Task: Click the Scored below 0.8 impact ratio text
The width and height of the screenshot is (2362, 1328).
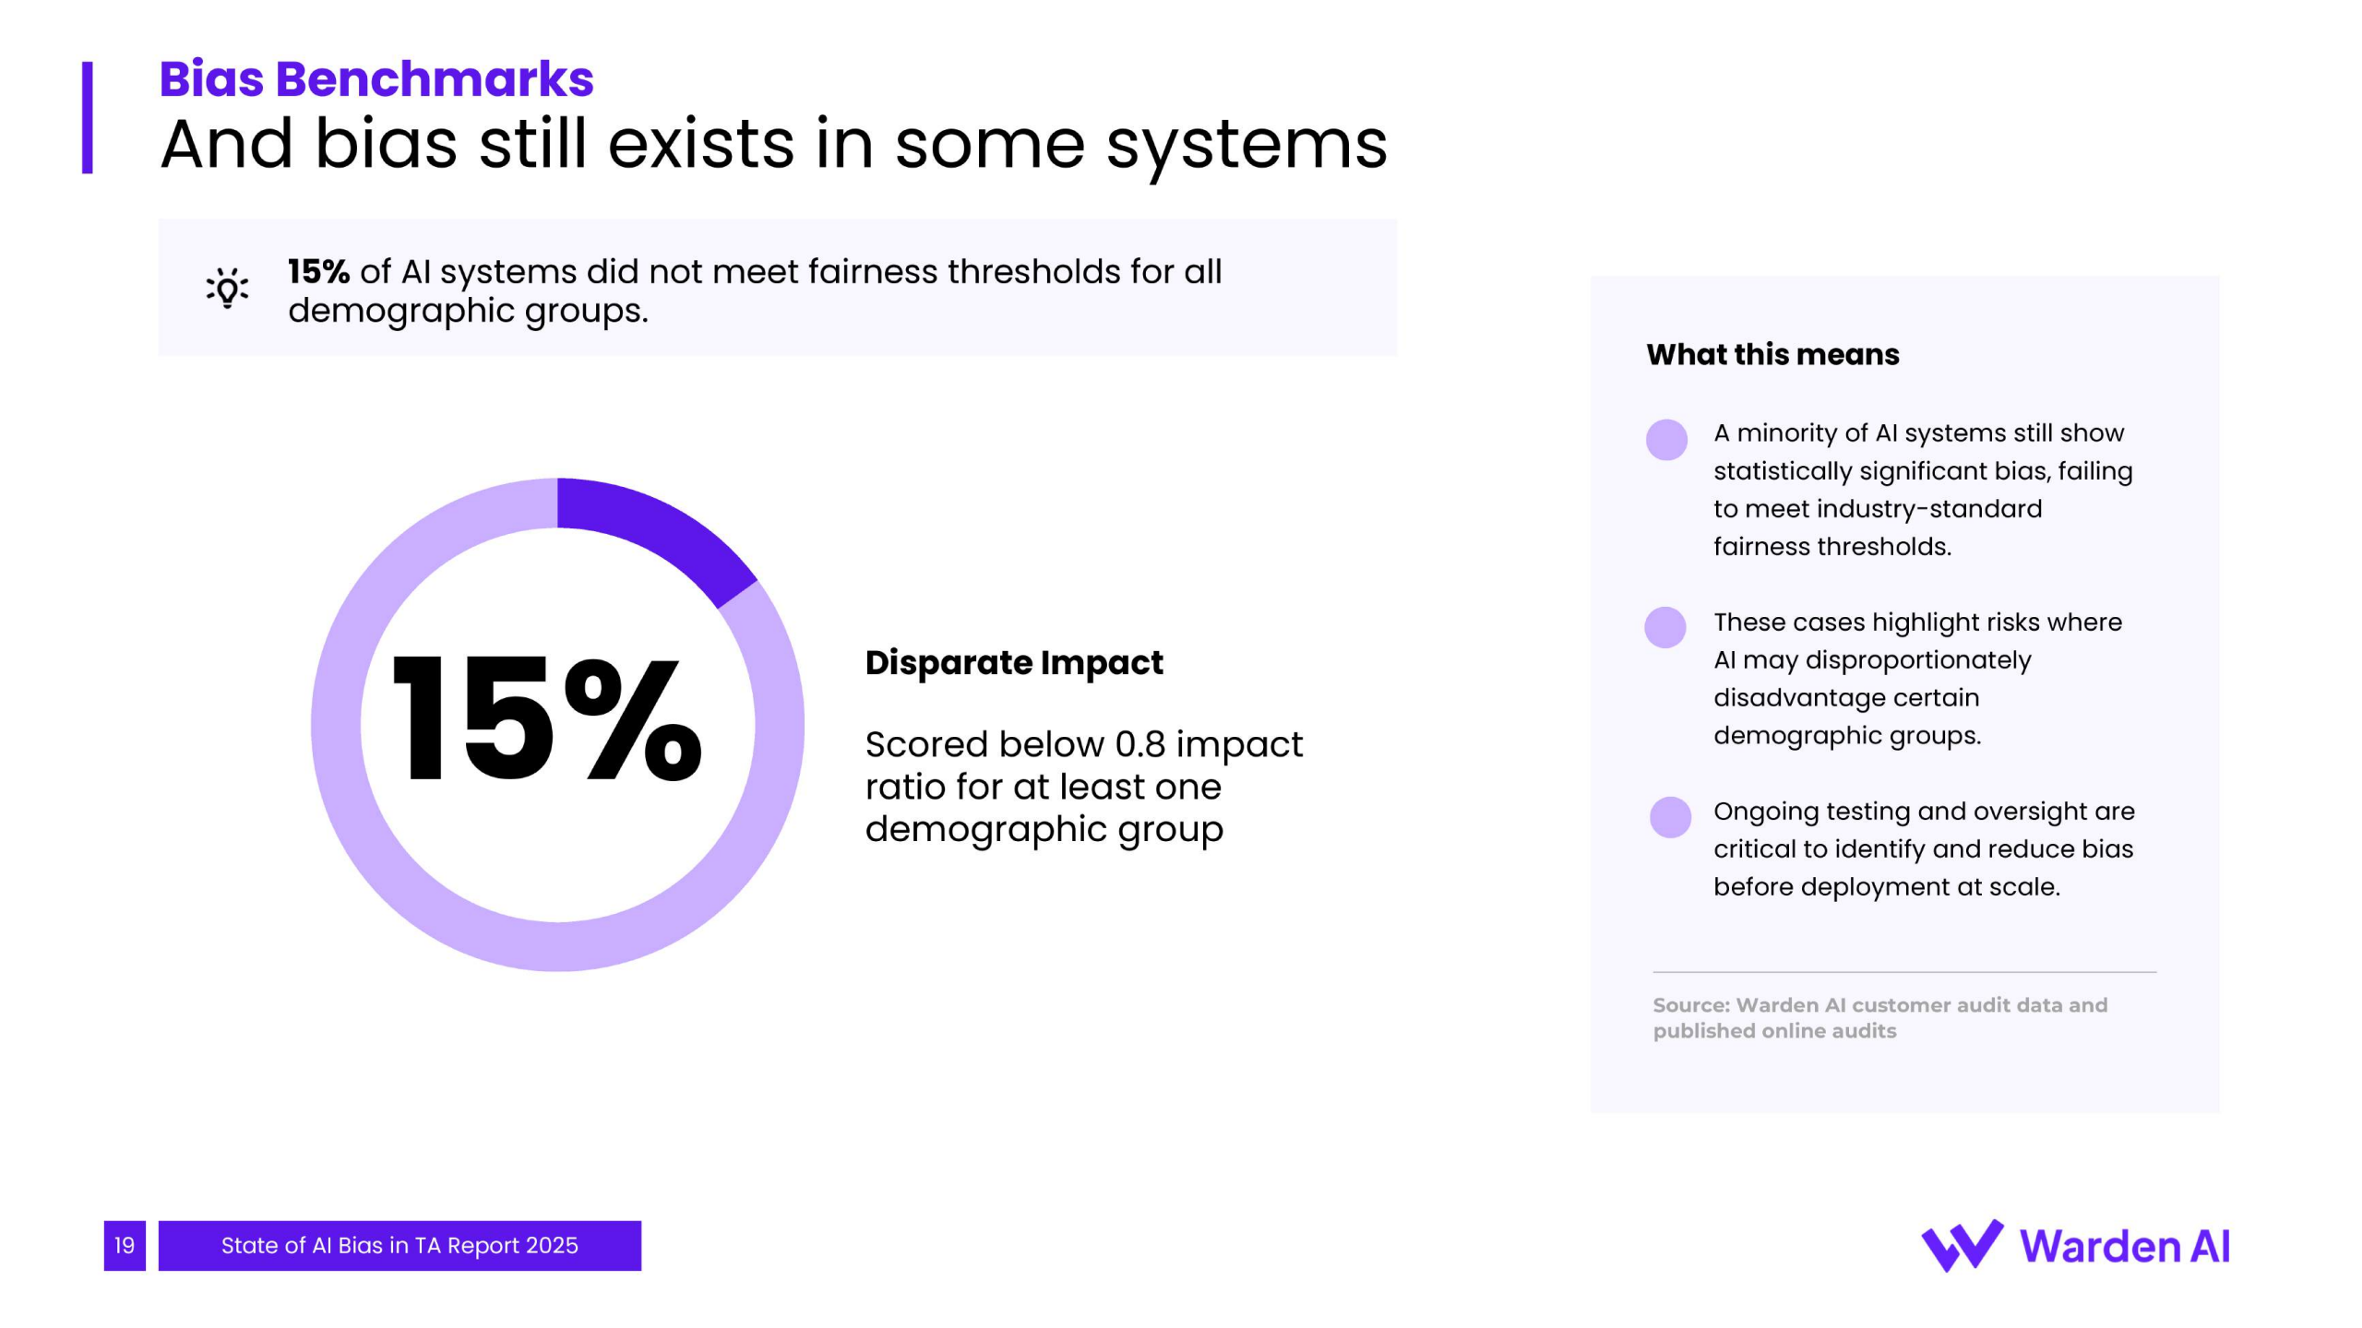Action: [x=1083, y=786]
